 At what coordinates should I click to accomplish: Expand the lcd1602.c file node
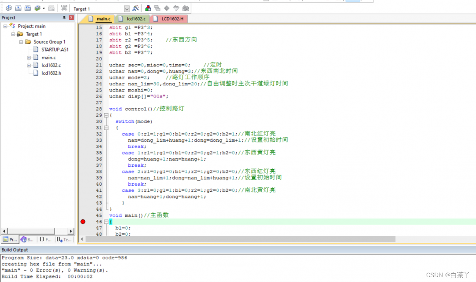[29, 66]
